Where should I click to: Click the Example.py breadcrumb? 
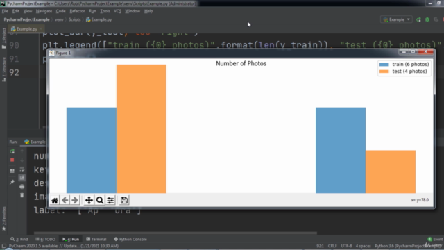click(99, 19)
